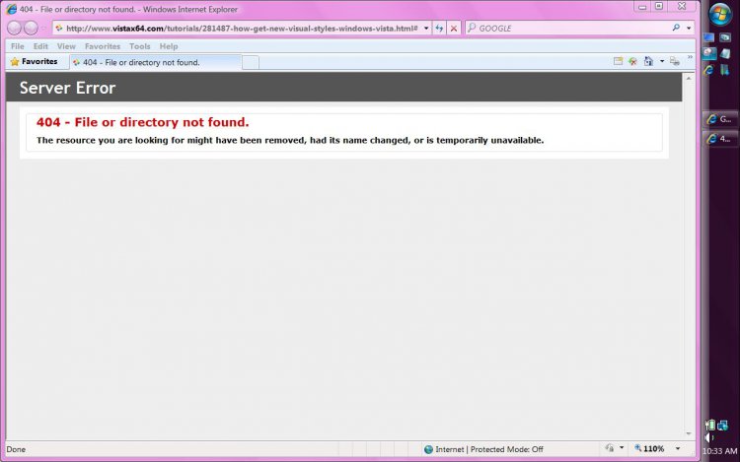Image resolution: width=740 pixels, height=462 pixels.
Task: Click the IE icon in title bar
Action: pyautogui.click(x=11, y=9)
